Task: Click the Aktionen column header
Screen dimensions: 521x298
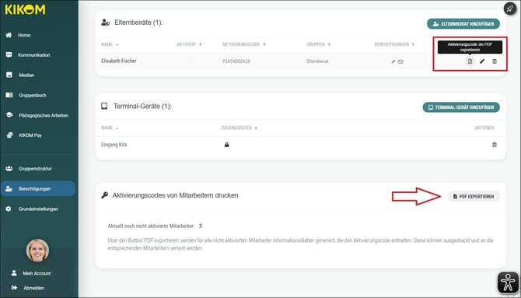Action: 484,128
